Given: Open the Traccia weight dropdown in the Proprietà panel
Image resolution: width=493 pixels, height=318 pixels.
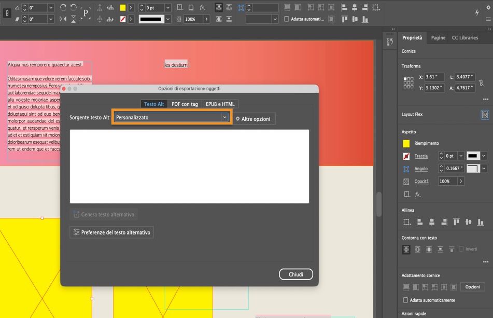Looking at the screenshot, I should [x=461, y=156].
